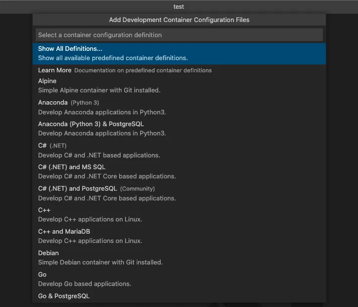Click 'Develop Go based applications' description

click(x=84, y=284)
